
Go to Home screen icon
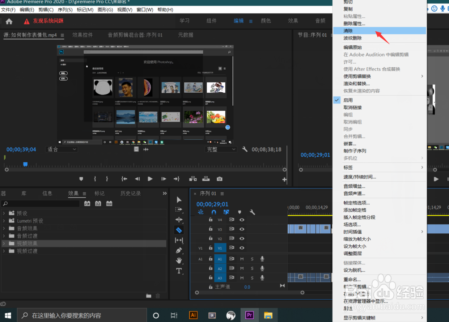(9, 21)
